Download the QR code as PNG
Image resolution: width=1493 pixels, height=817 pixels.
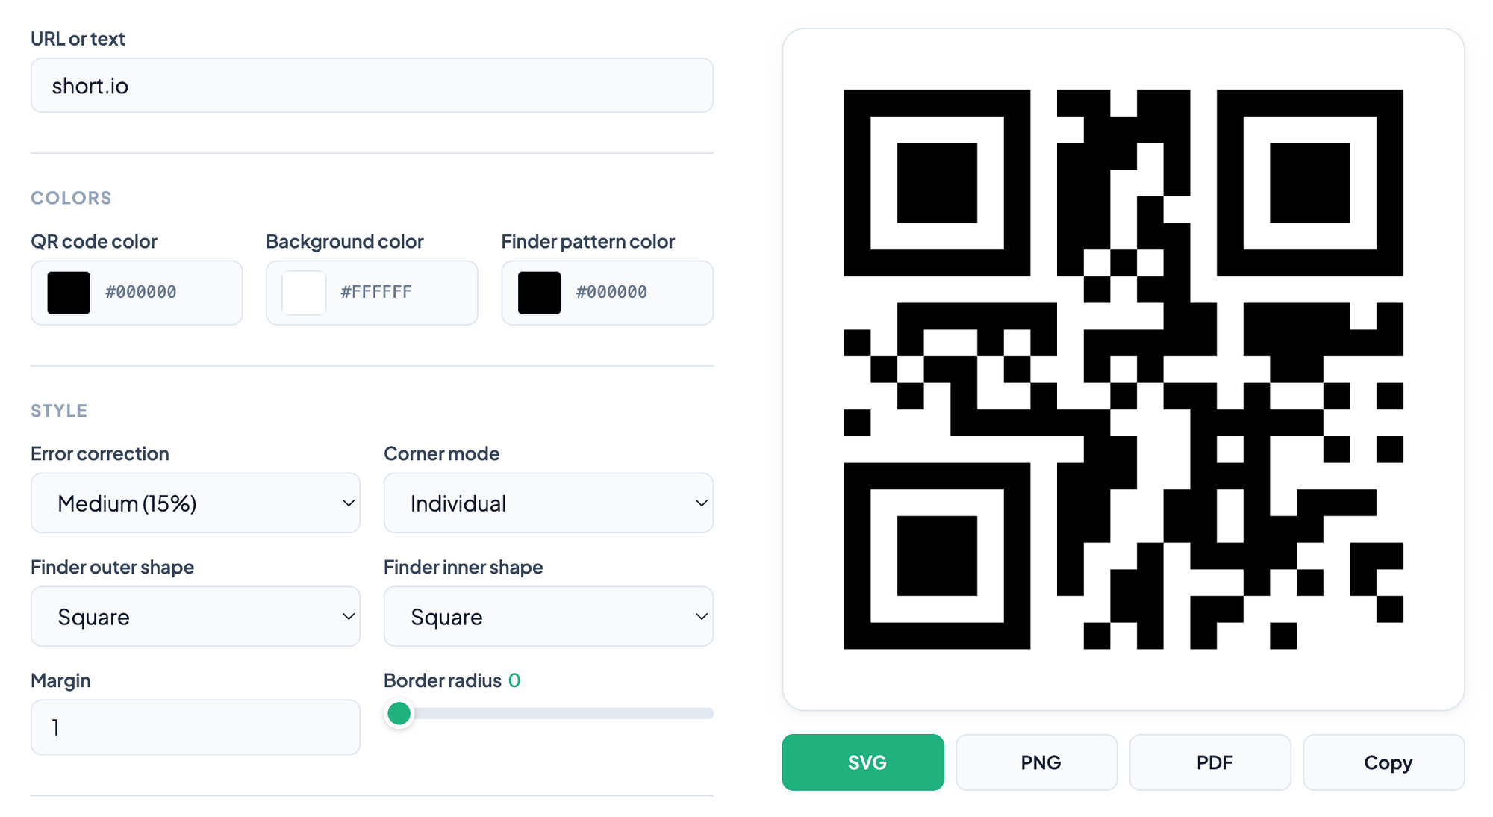pyautogui.click(x=1036, y=762)
